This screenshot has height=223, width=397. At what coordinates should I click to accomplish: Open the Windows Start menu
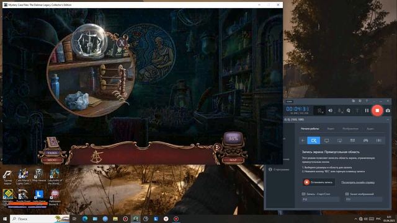[x=5, y=219]
